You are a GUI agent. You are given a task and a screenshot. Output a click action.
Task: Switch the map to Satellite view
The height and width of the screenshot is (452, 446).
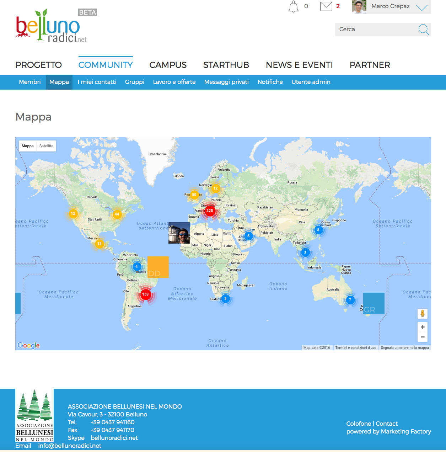(46, 146)
